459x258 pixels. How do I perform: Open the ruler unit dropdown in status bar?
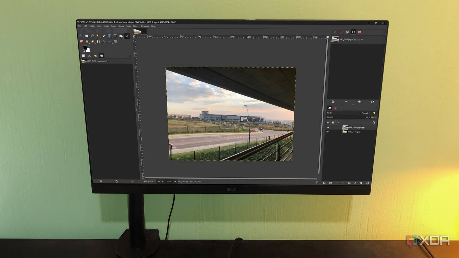tap(160, 181)
